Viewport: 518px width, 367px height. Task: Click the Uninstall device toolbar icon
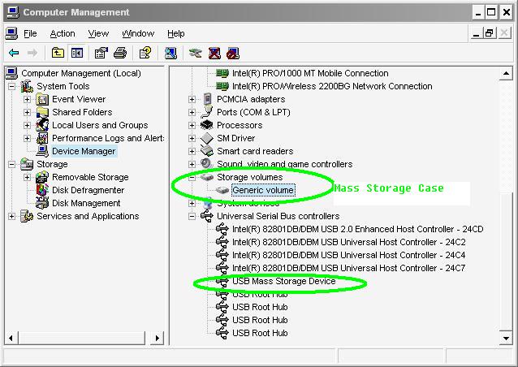click(x=214, y=53)
